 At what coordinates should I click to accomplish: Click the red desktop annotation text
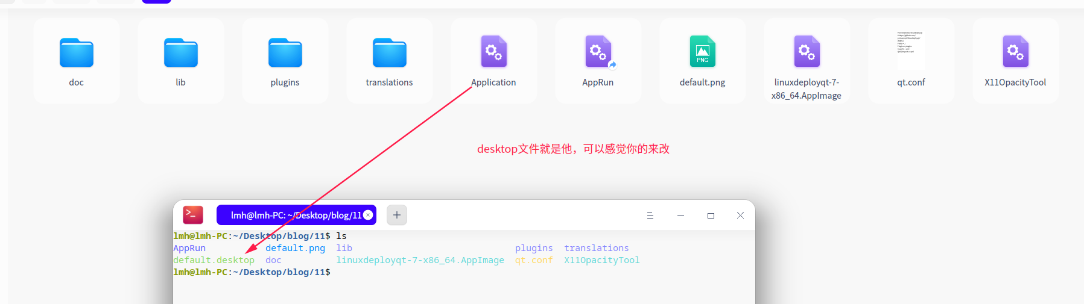[x=574, y=149]
